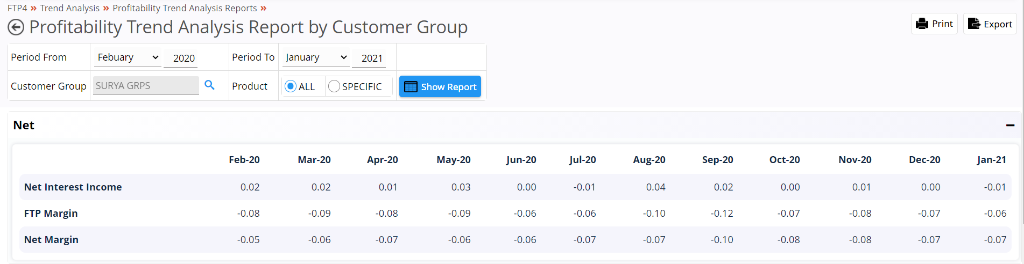Click the Export document icon
This screenshot has height=264, width=1024.
[974, 24]
